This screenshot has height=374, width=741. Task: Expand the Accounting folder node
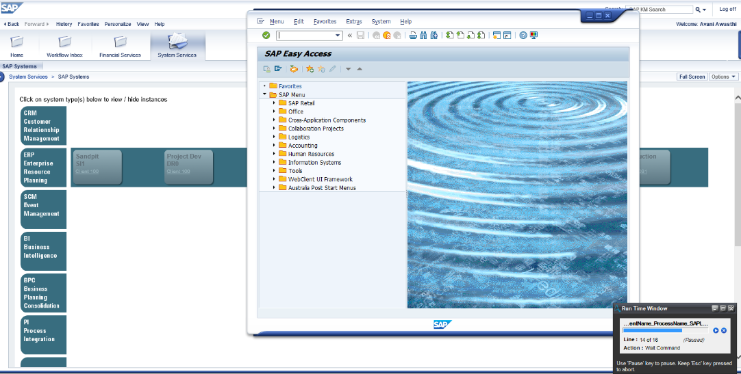274,146
